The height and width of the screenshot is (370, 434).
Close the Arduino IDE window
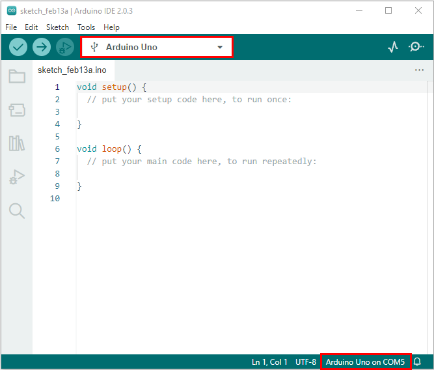coord(418,10)
